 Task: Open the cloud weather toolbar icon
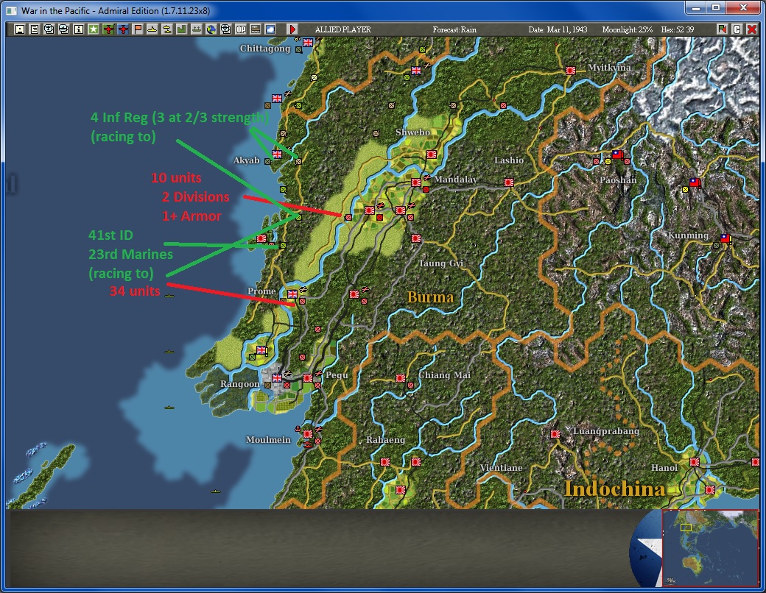(270, 29)
